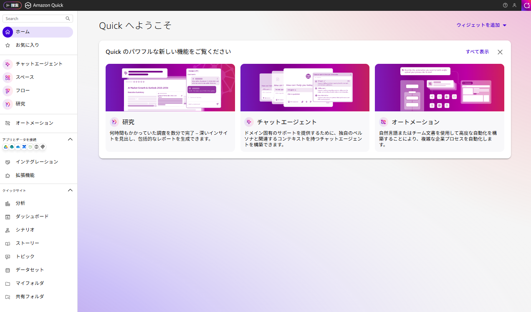Screen dimensions: 531x312
Task: Connect the OneDrive data source
Action: [18, 147]
